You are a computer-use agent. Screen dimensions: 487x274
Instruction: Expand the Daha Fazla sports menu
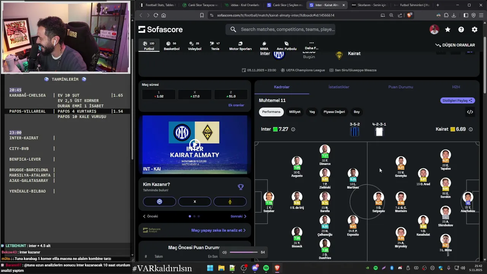click(x=311, y=46)
